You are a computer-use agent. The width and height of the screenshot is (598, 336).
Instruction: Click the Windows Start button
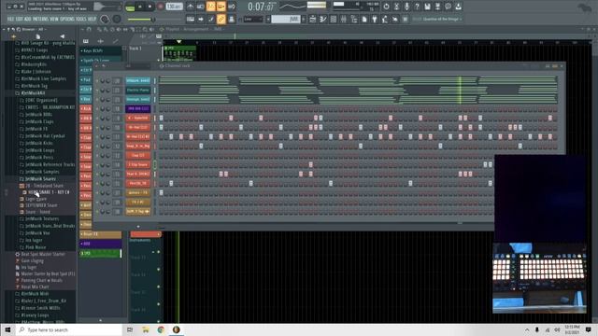[x=7, y=329]
